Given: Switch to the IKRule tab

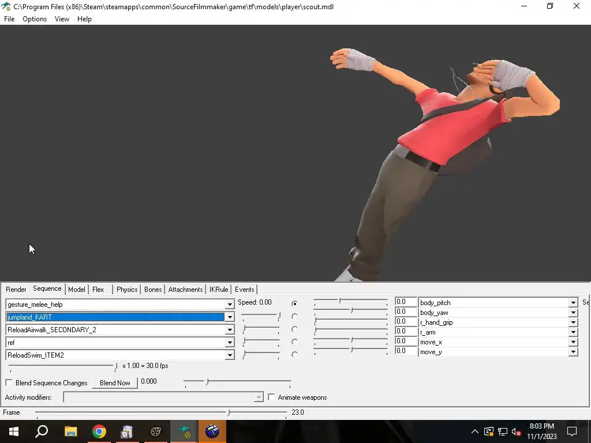Looking at the screenshot, I should (219, 290).
